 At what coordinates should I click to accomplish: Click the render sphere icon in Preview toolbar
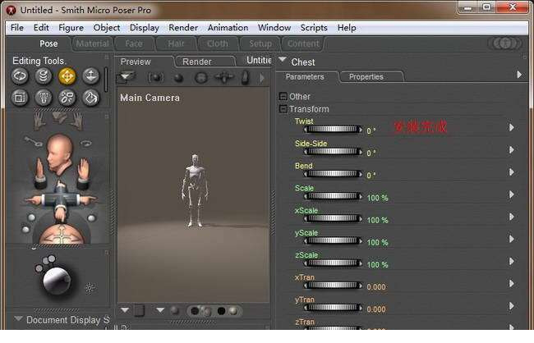click(178, 78)
